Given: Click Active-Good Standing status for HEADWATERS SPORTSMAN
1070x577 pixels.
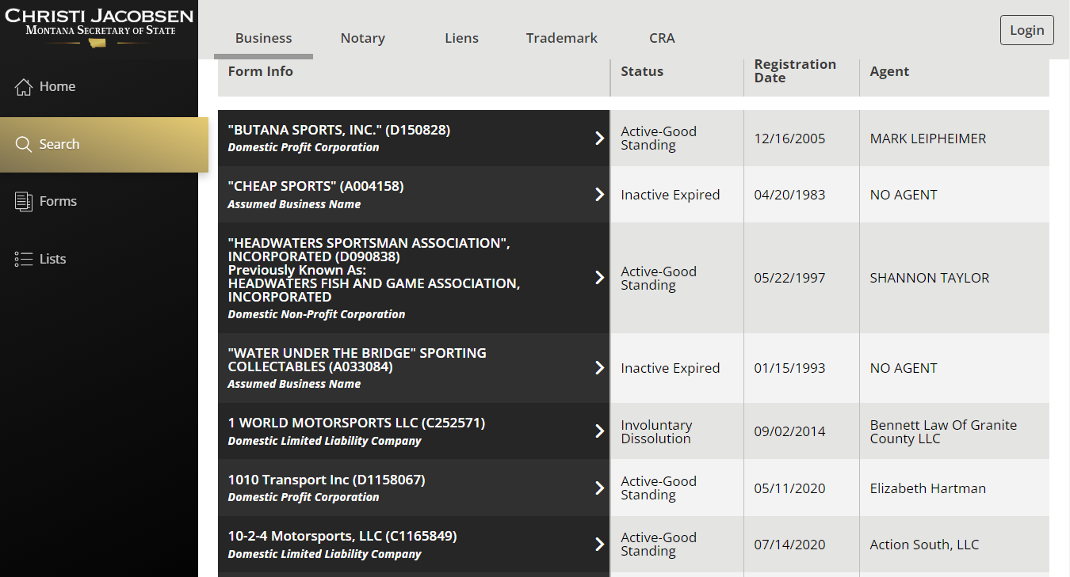Looking at the screenshot, I should (x=659, y=278).
